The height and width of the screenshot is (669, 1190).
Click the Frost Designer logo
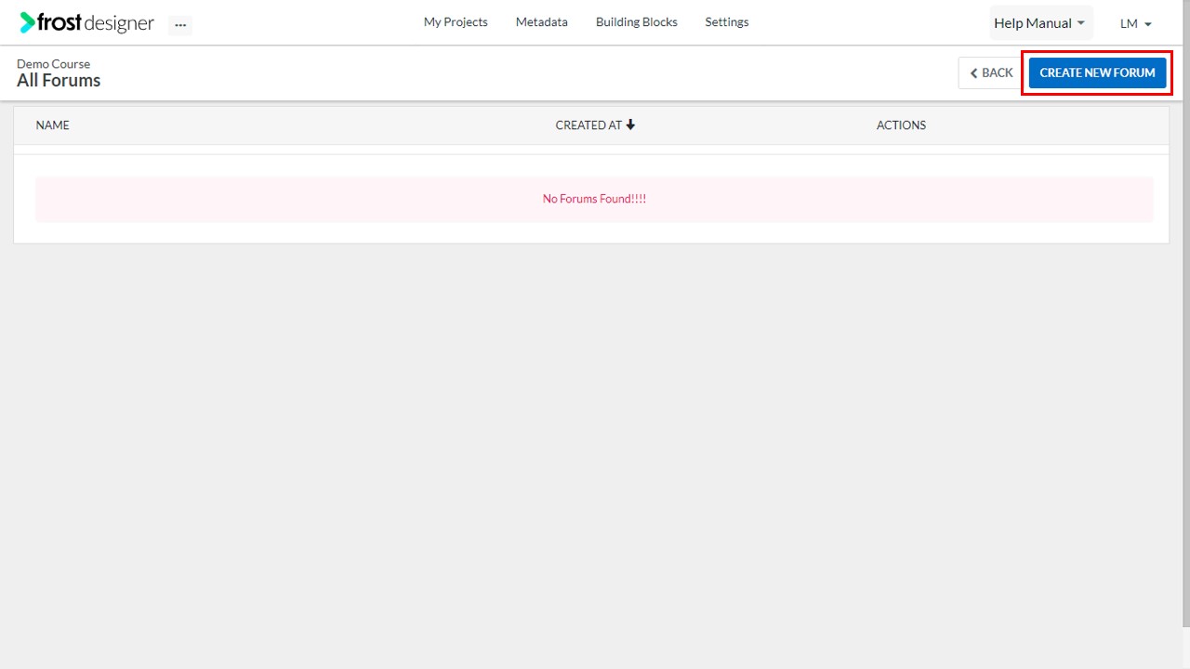click(x=86, y=23)
